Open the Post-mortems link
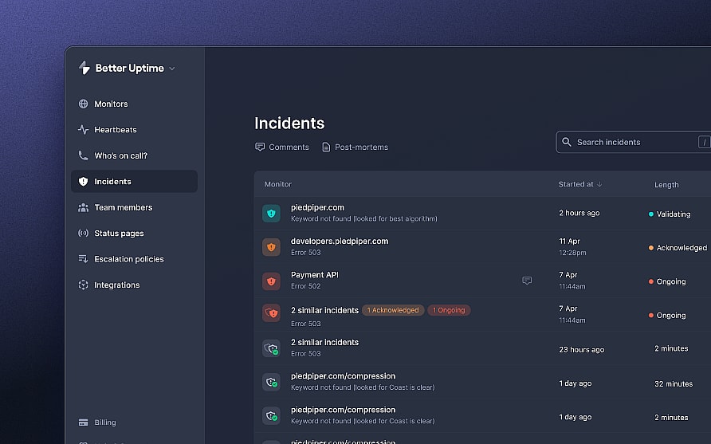Viewport: 711px width, 444px height. (361, 147)
